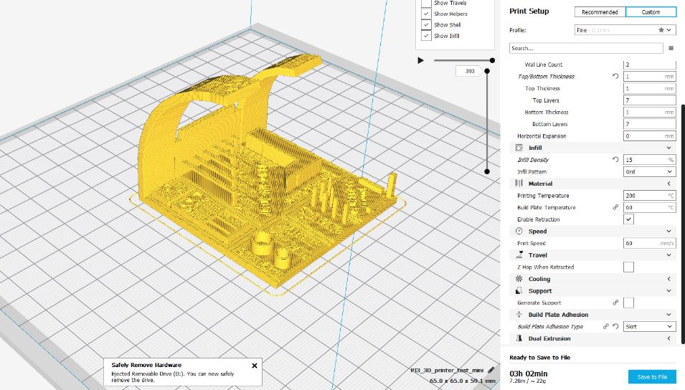The width and height of the screenshot is (685, 390).
Task: Click the Bottom Layers value field
Action: [x=650, y=124]
